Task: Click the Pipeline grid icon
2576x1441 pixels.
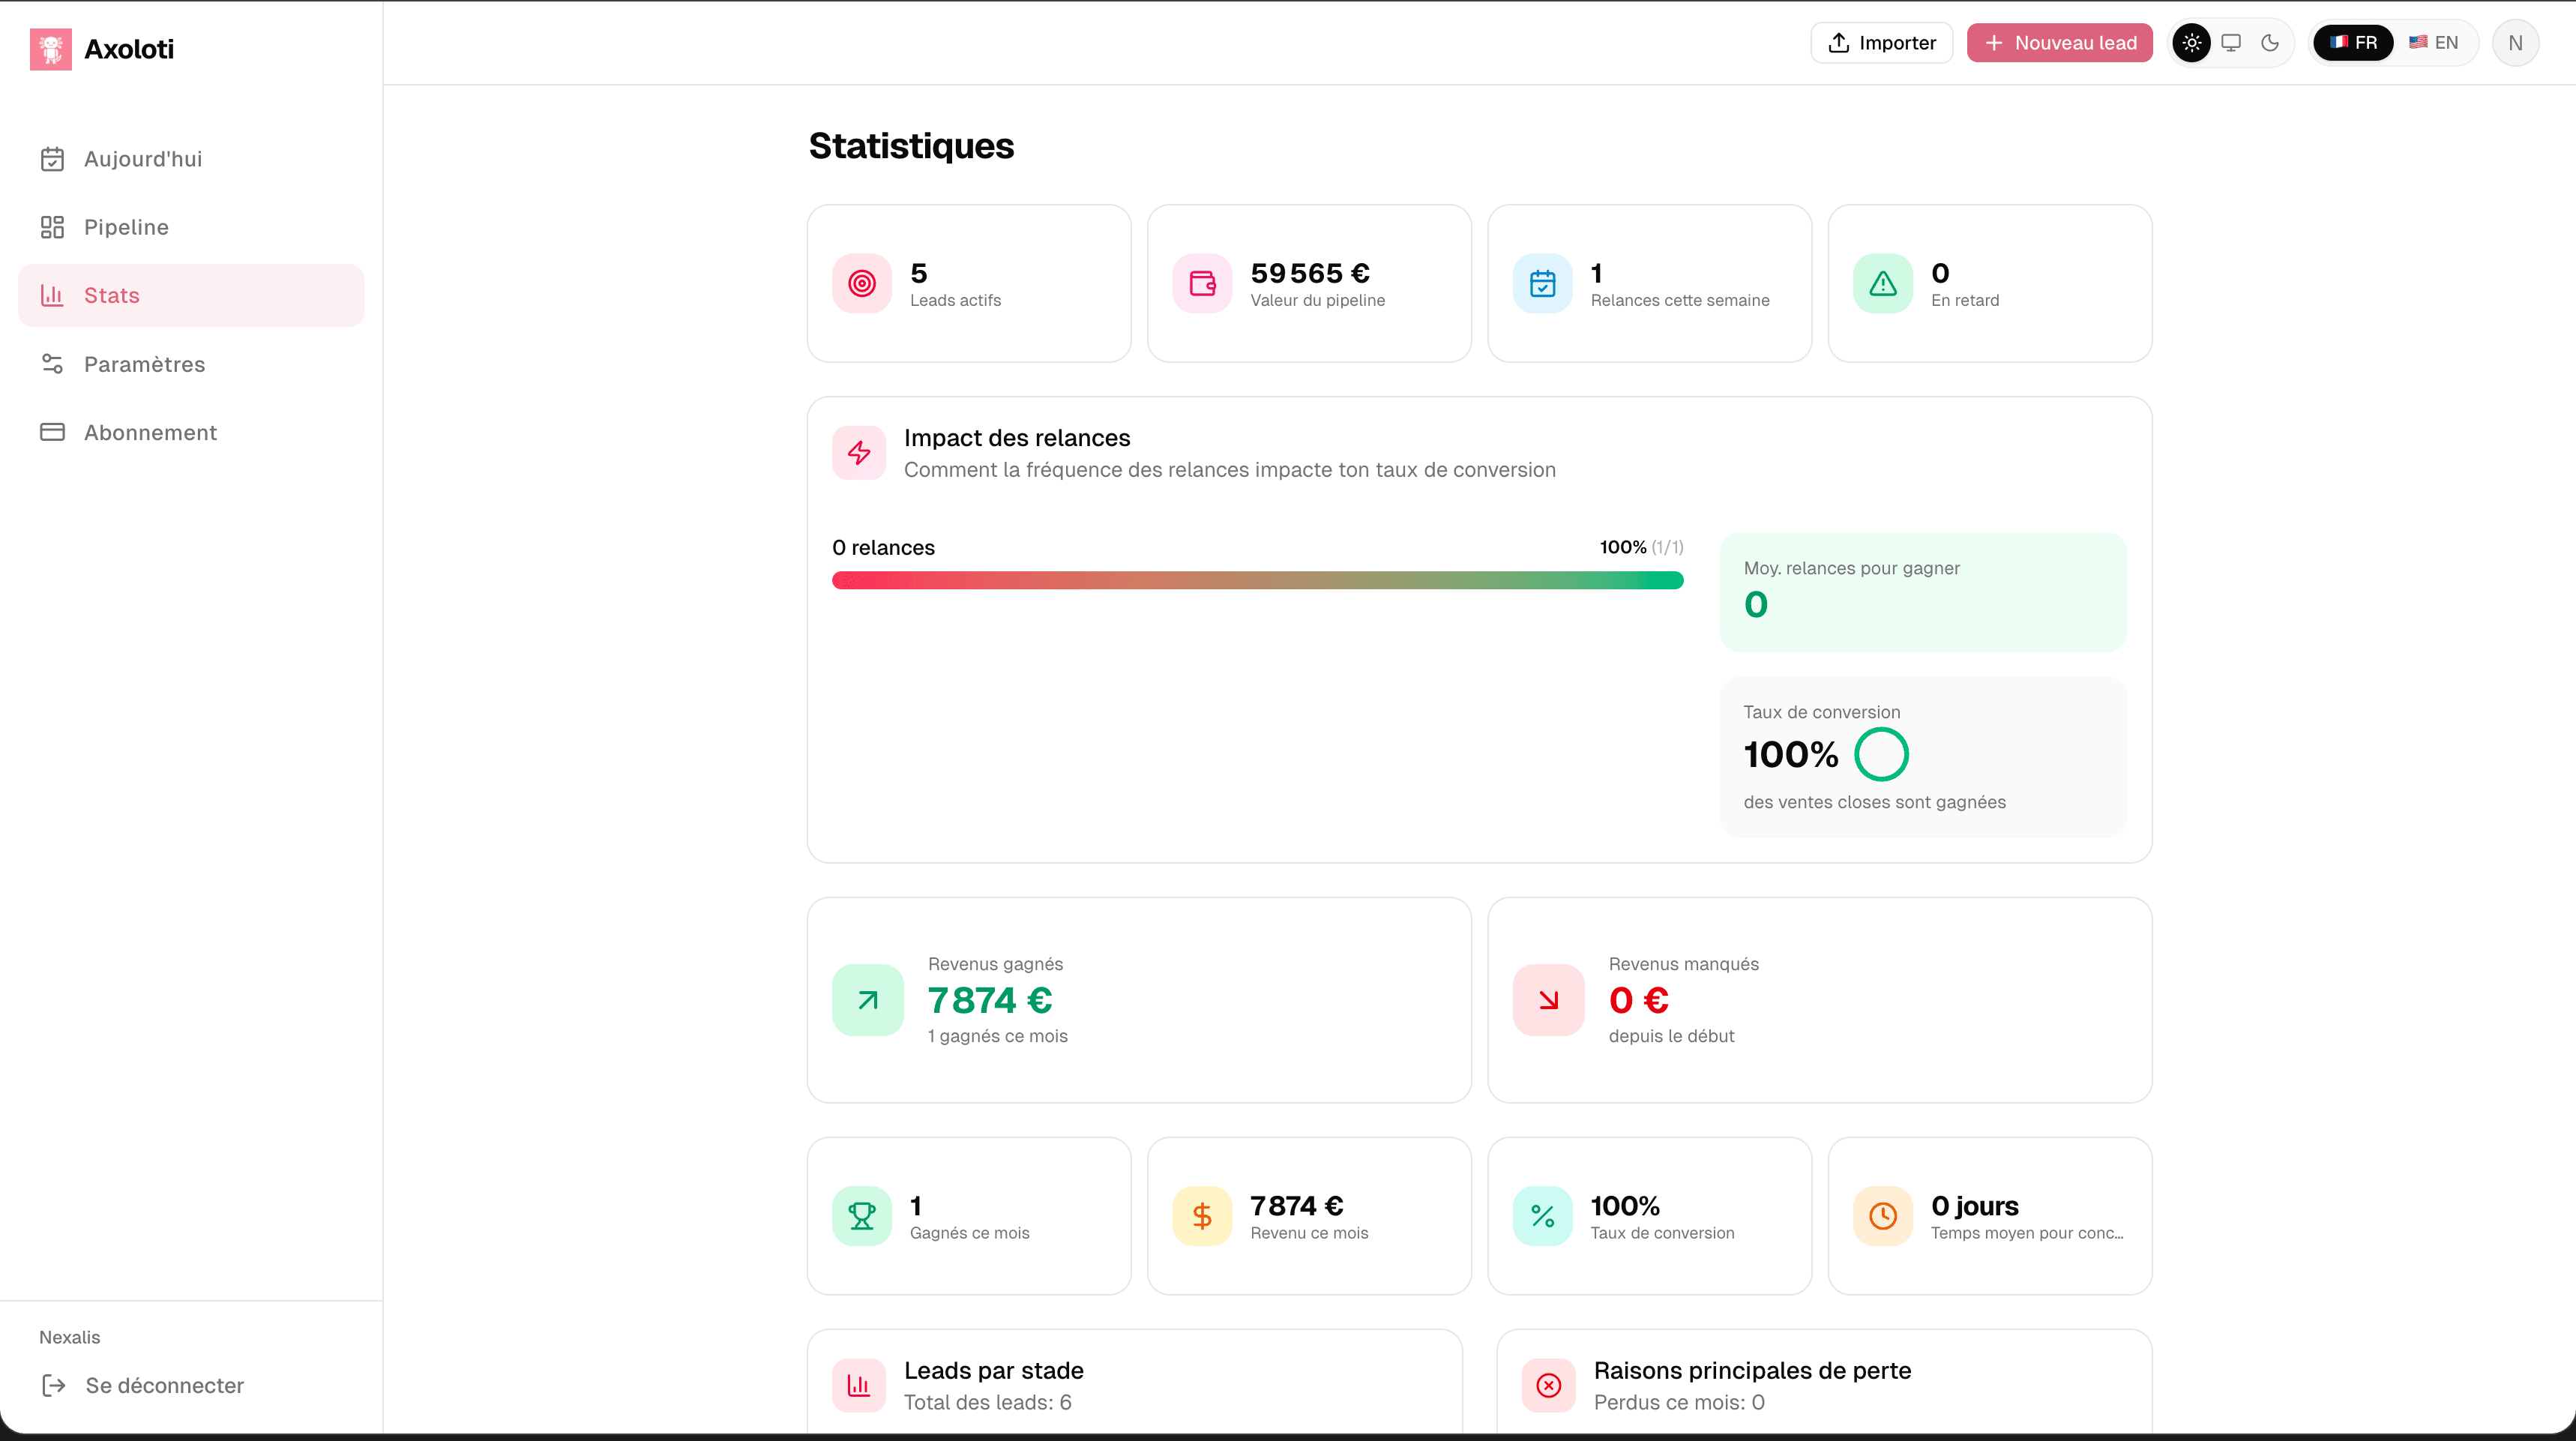Action: [x=52, y=227]
